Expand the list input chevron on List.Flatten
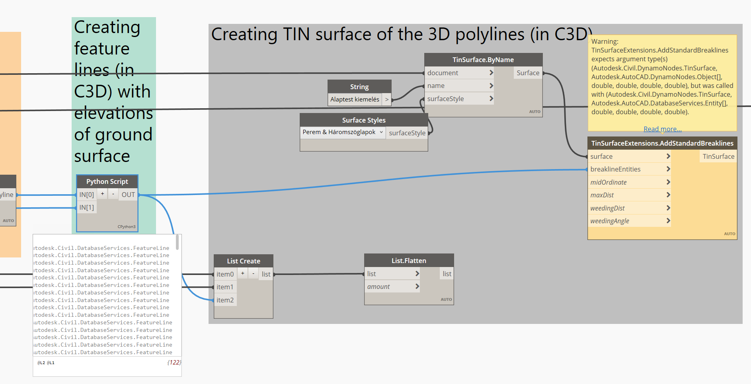Screen dimensions: 751x384 (x=417, y=273)
